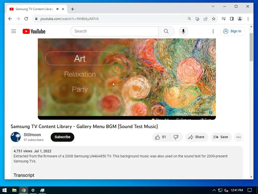Open the taskbar app next to Settings
Screen dimensions: 258x194
pyautogui.click(x=42, y=190)
